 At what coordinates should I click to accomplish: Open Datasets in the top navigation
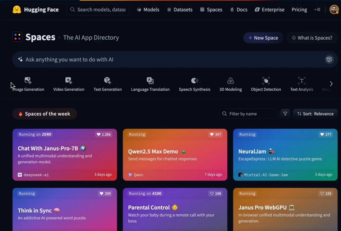click(180, 10)
